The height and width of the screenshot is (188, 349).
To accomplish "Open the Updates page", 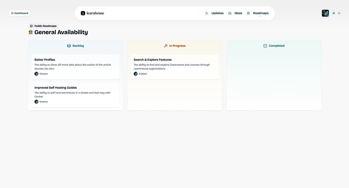I will (x=217, y=13).
